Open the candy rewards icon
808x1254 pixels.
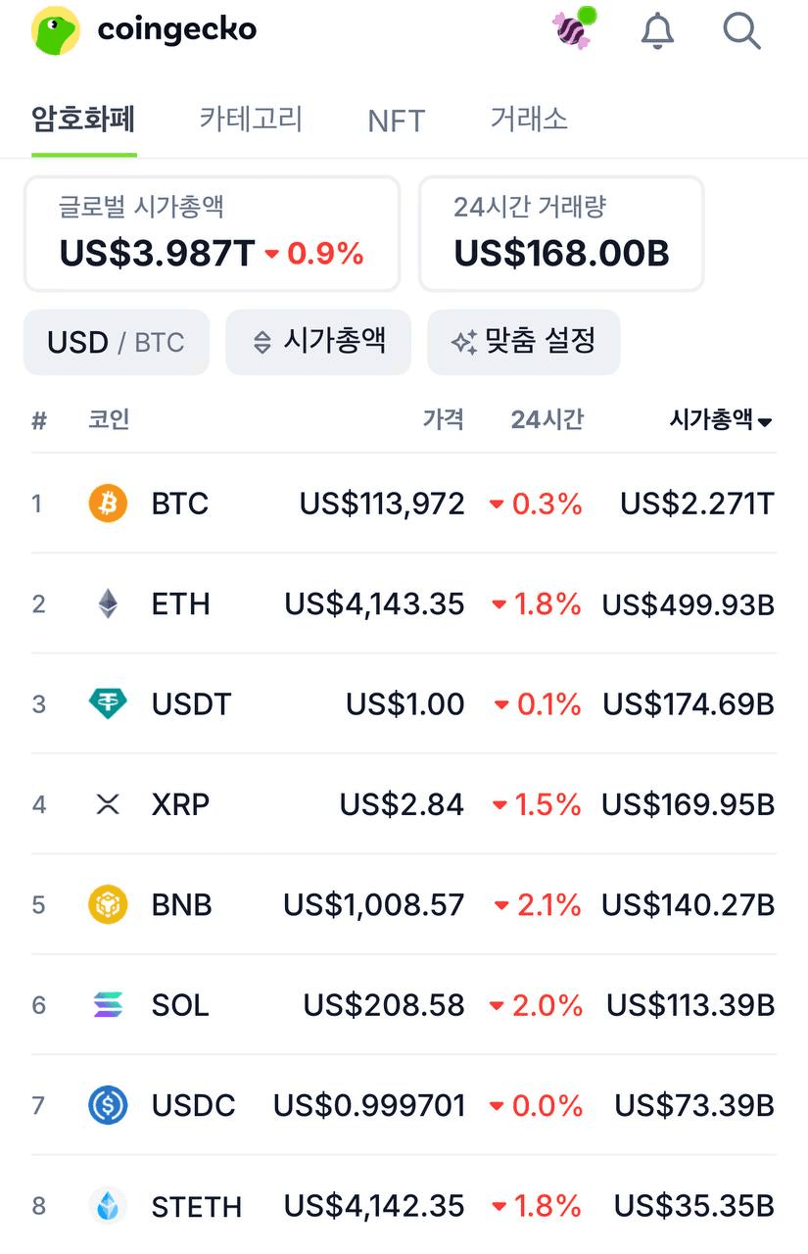click(x=573, y=29)
